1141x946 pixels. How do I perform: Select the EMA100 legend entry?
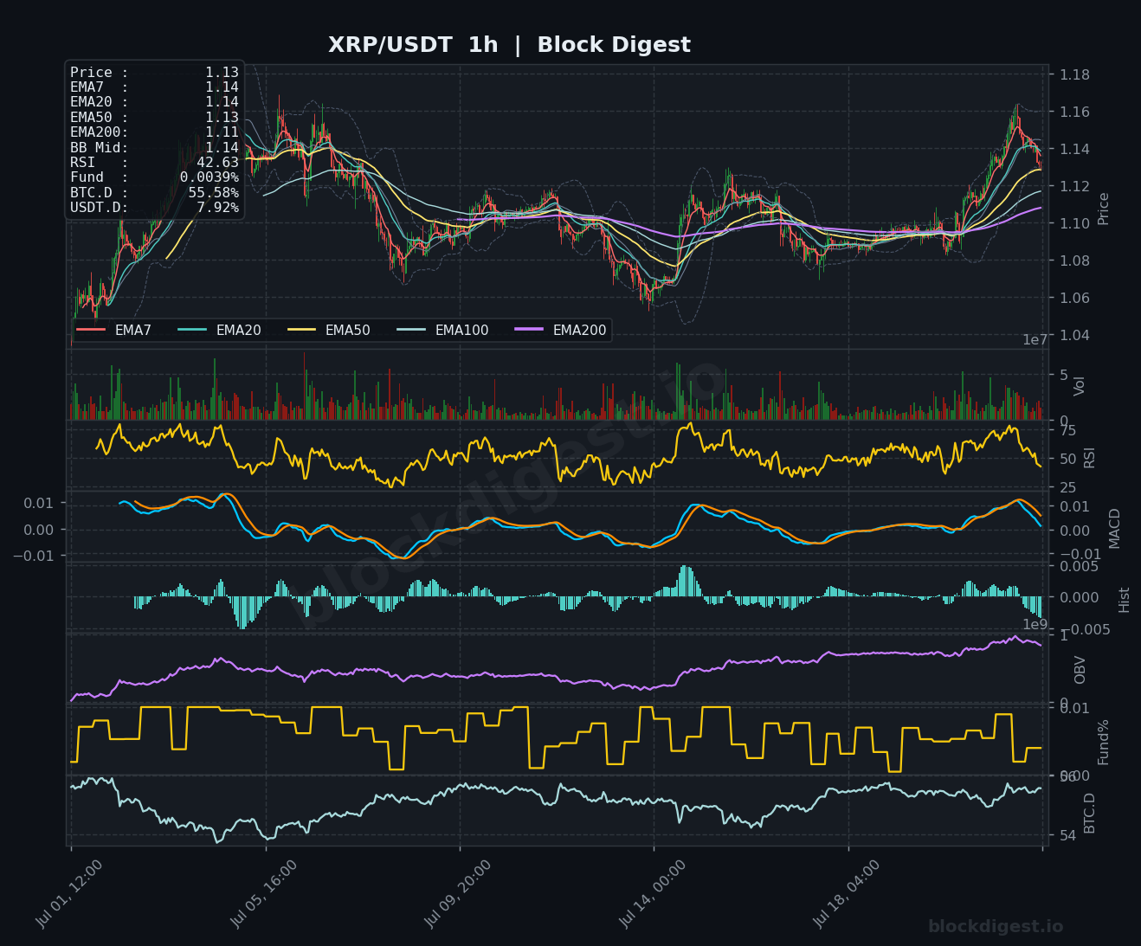tap(442, 331)
